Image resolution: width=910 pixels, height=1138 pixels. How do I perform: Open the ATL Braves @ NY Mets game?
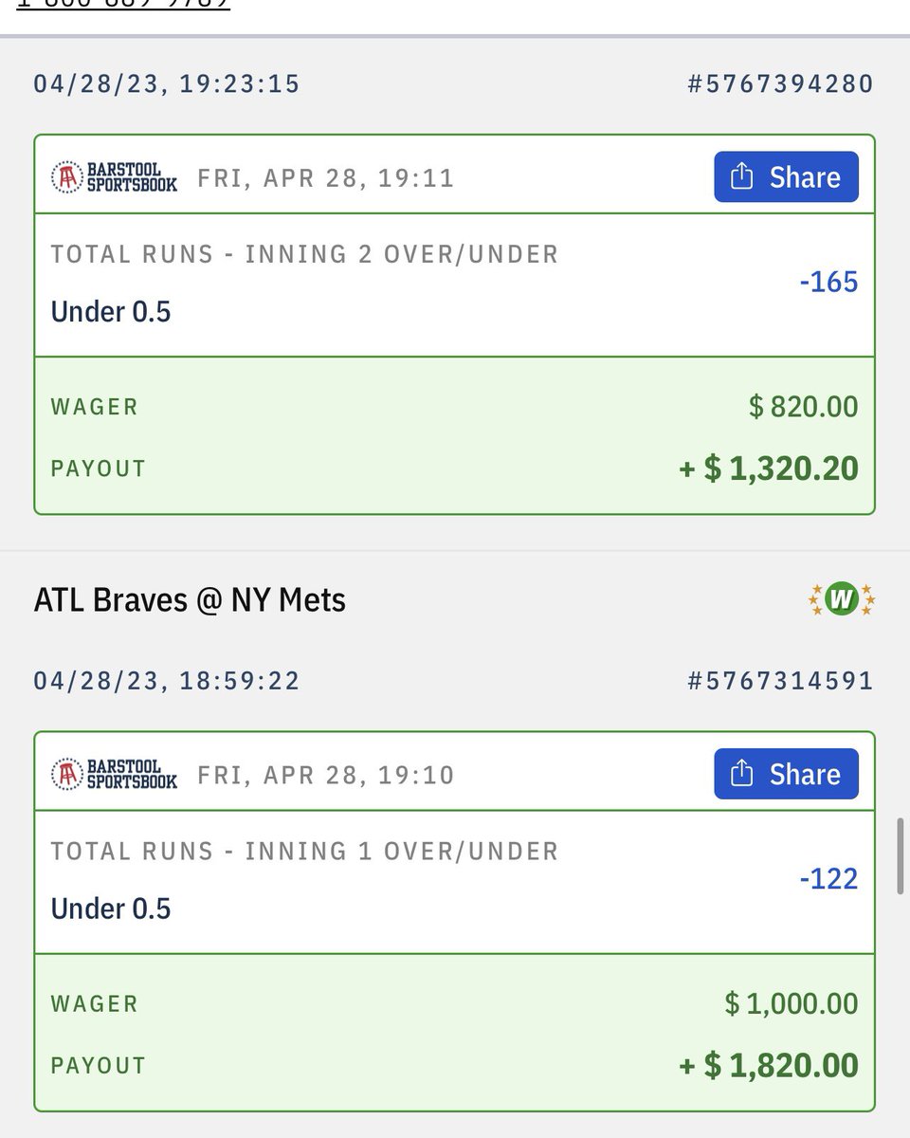(190, 600)
